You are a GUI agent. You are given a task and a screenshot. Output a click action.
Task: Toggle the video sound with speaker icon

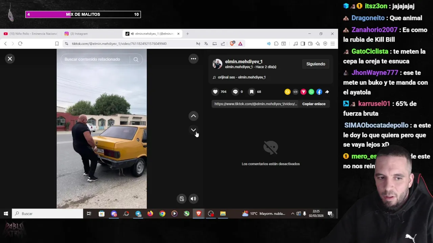(193, 199)
